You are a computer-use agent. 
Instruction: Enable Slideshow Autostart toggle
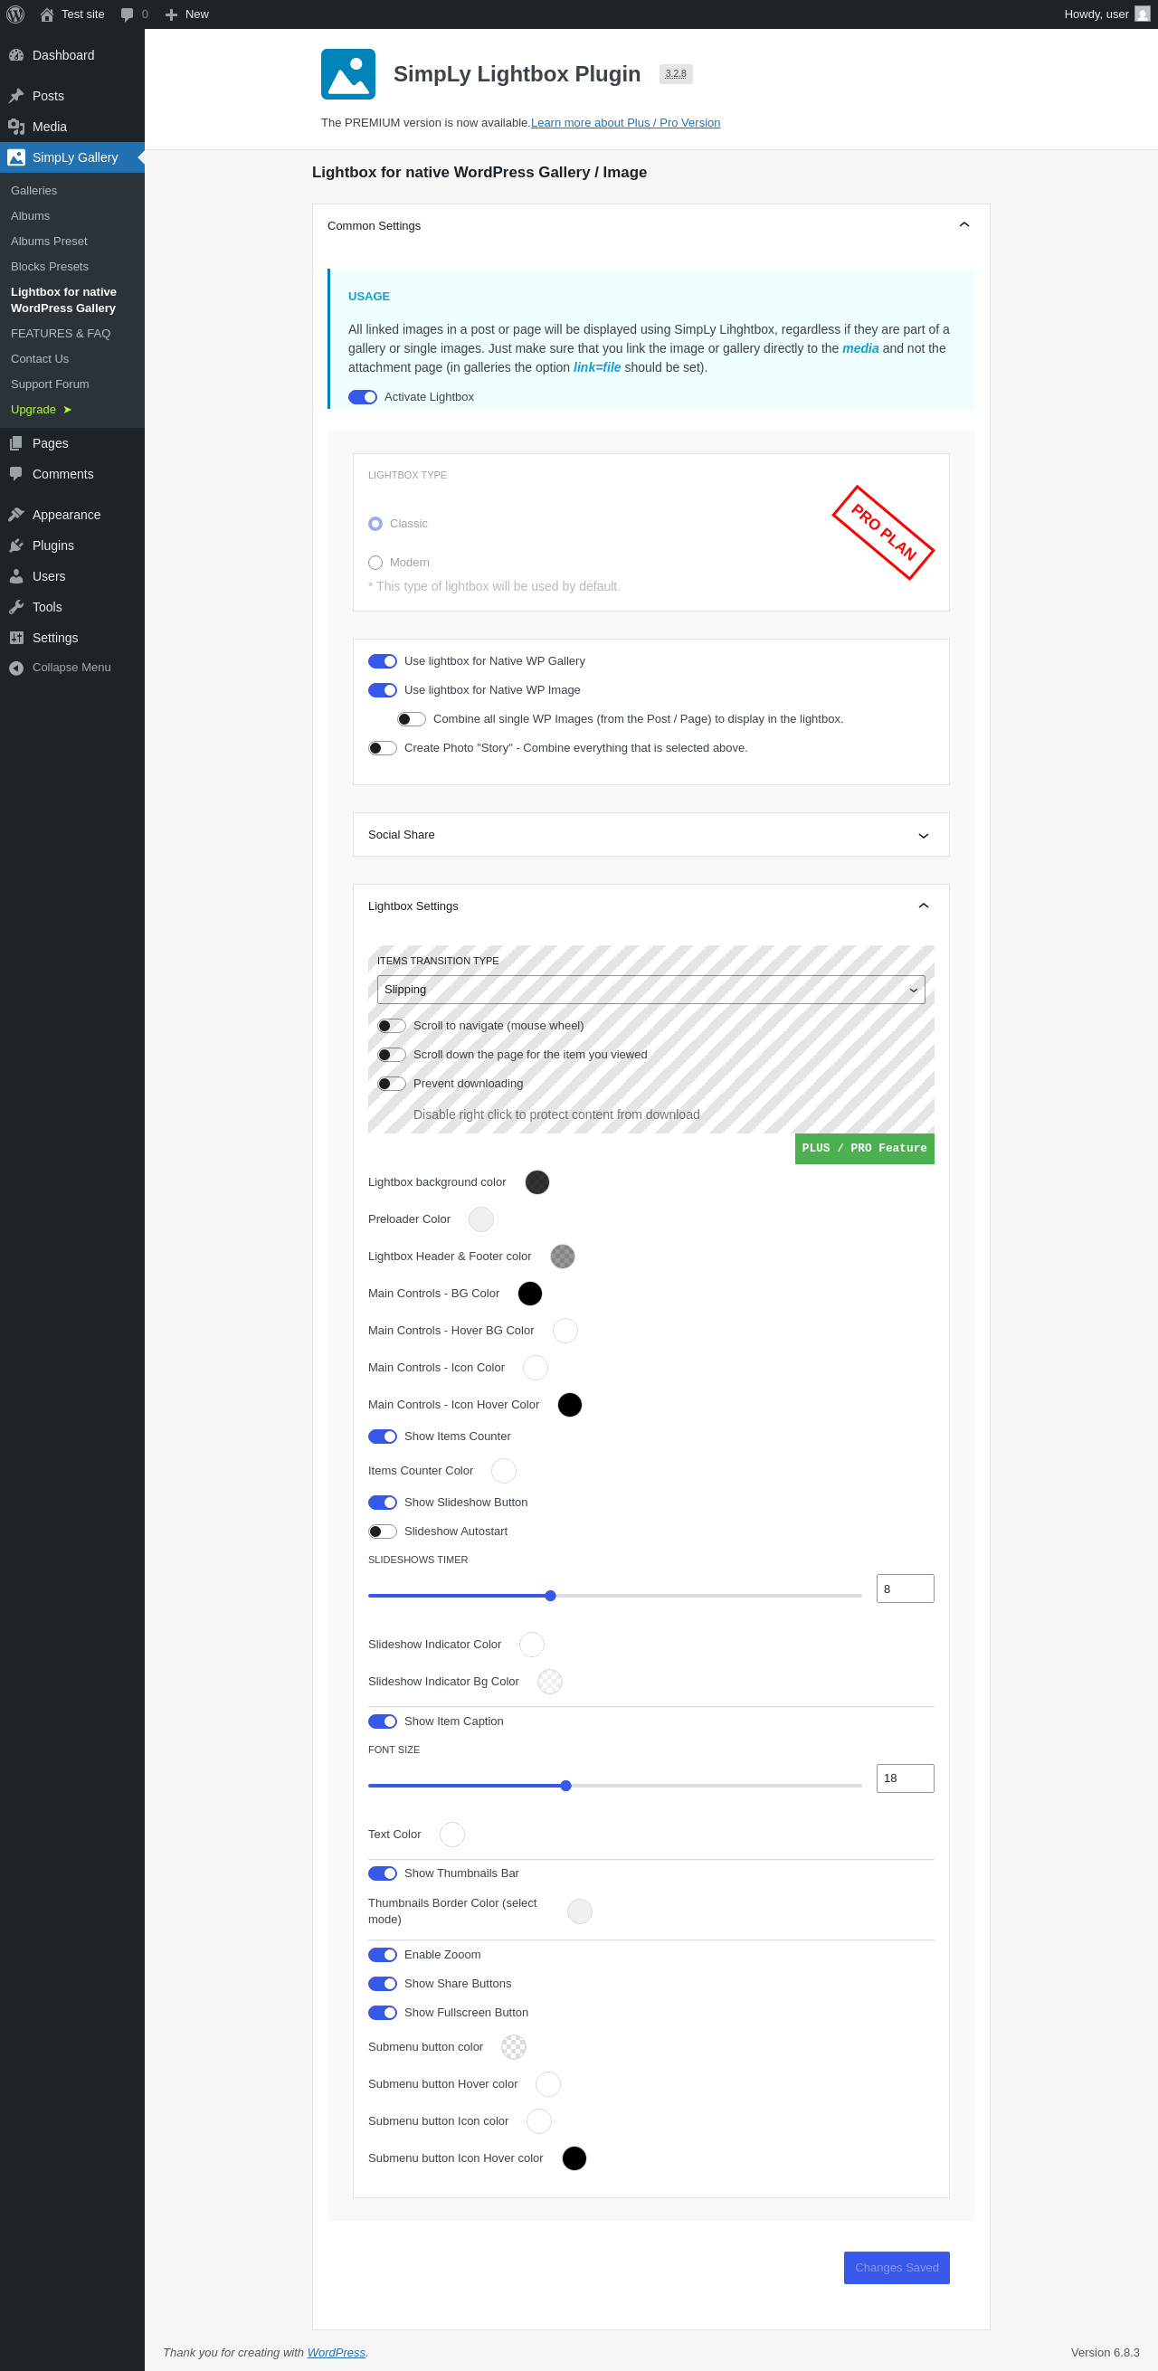click(383, 1532)
